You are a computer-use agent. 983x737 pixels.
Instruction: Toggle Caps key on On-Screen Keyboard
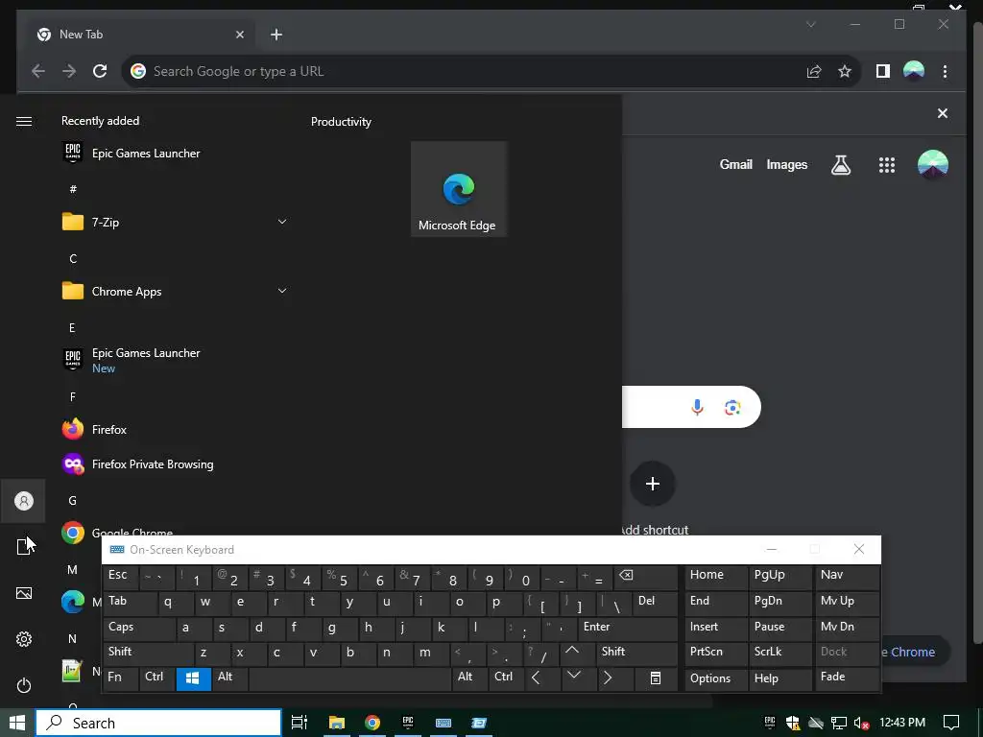(139, 629)
